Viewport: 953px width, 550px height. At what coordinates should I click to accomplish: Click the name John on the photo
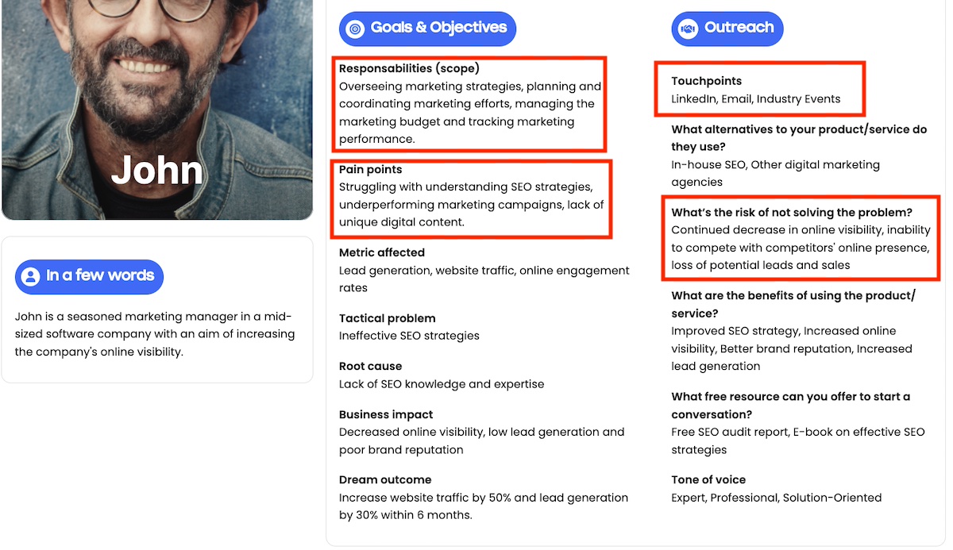click(x=157, y=170)
